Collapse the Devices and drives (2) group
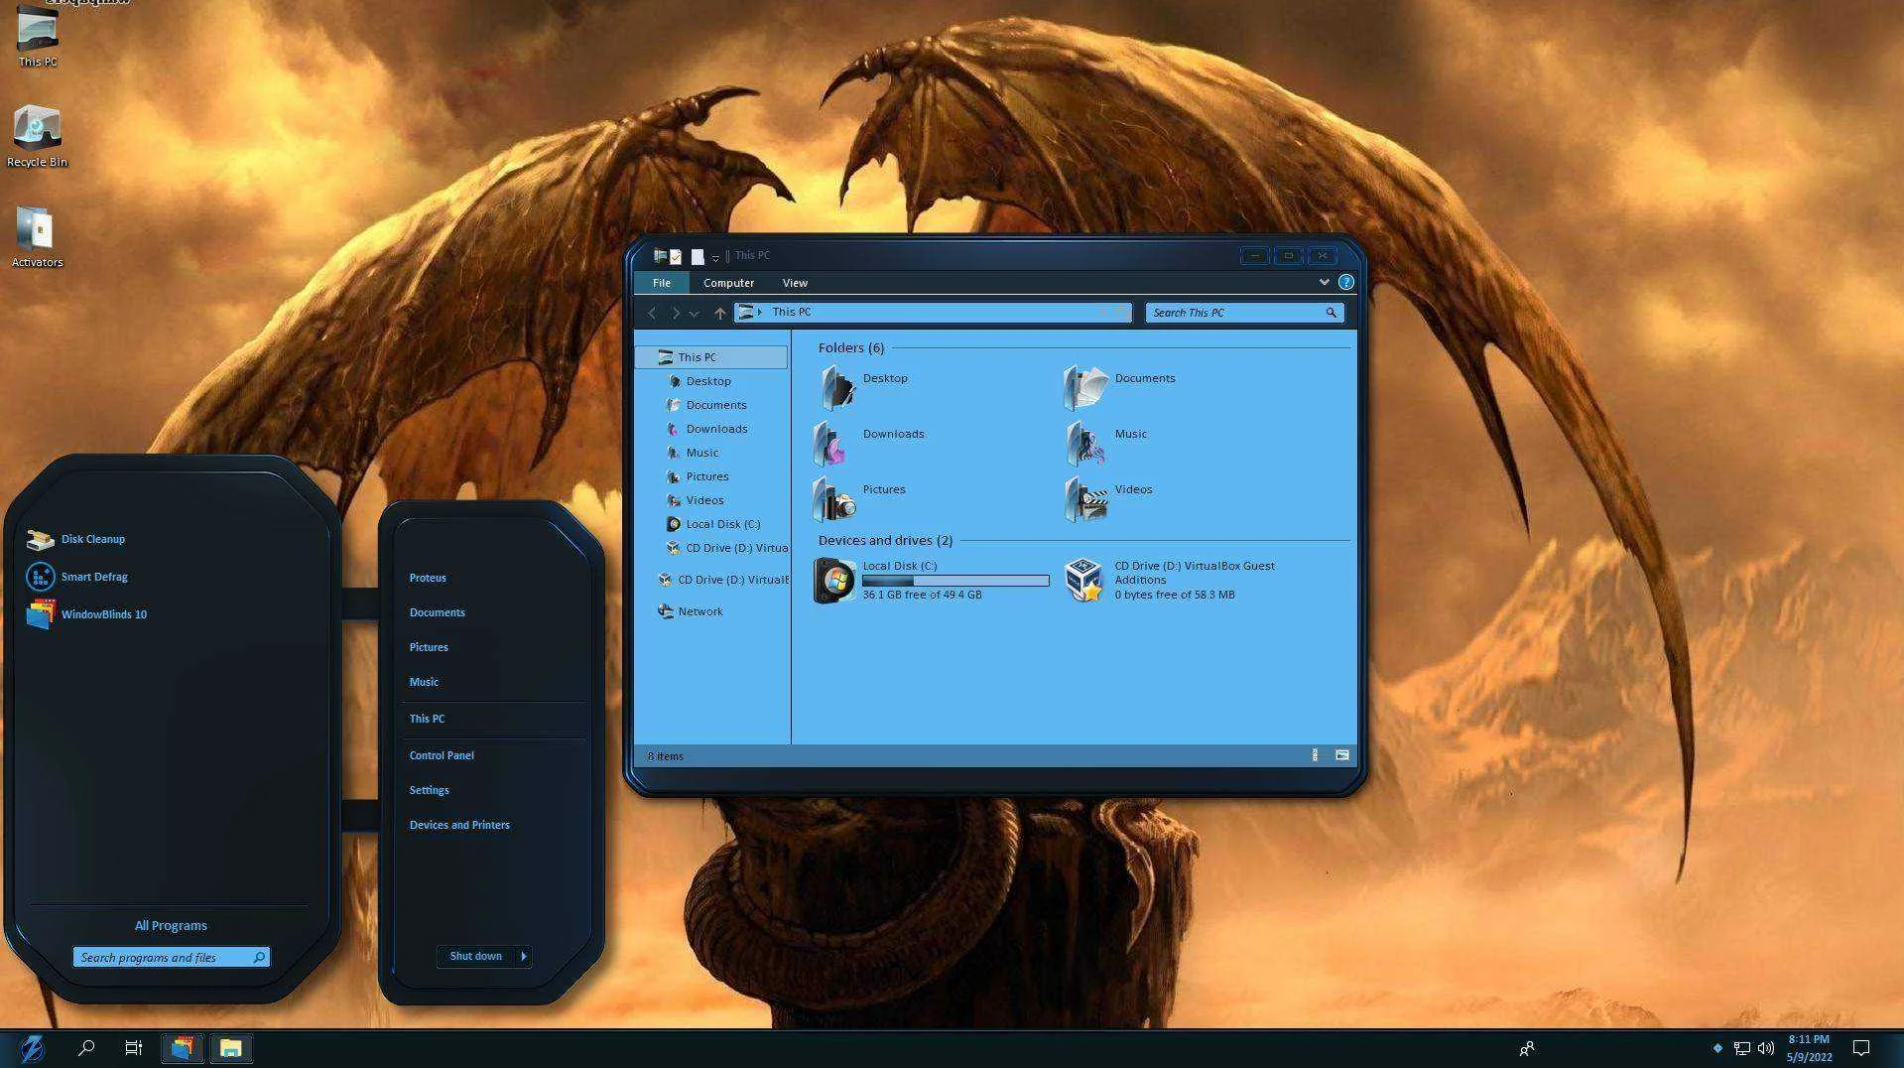 tap(885, 541)
